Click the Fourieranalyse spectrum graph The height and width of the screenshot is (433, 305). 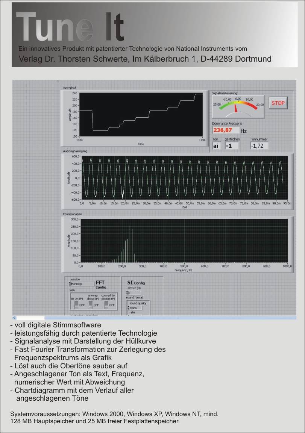(184, 241)
